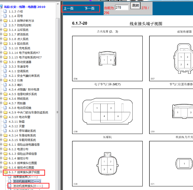The image size is (193, 190).
Task: Click the E16 ignition coil connector diagram
Action: pos(107,58)
